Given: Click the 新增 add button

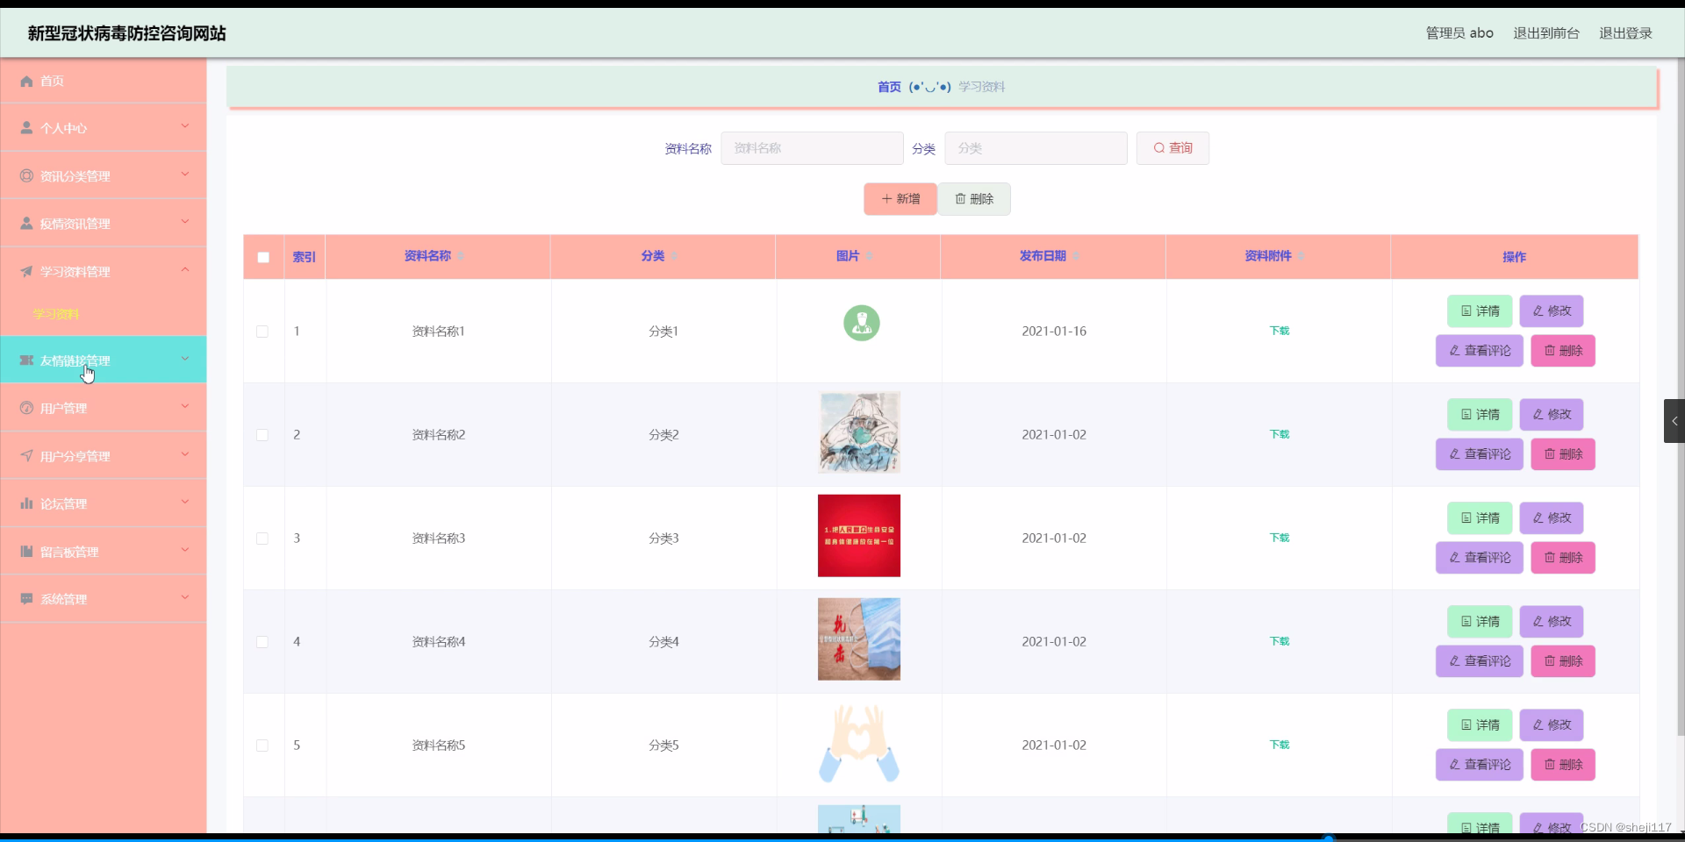Looking at the screenshot, I should tap(900, 199).
